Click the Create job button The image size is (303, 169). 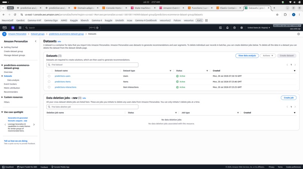coord(288,98)
